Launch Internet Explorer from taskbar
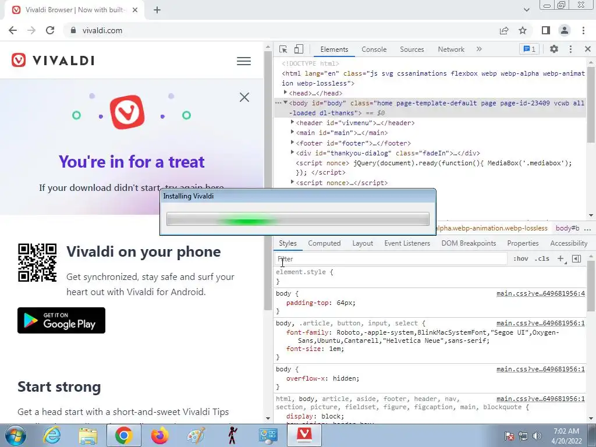 52,435
